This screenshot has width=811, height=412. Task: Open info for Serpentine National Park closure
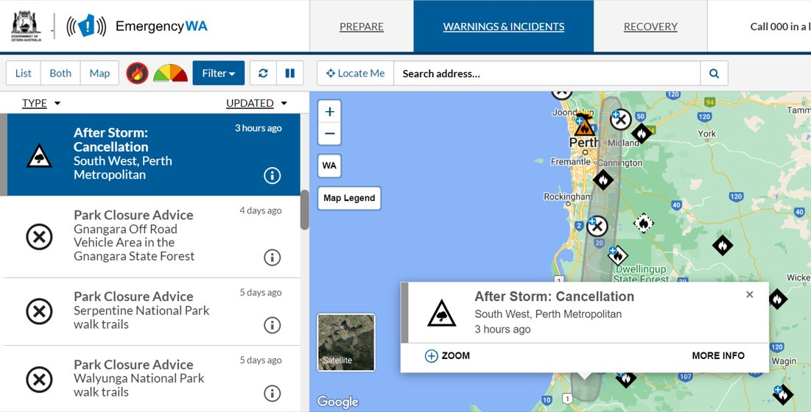tap(272, 325)
